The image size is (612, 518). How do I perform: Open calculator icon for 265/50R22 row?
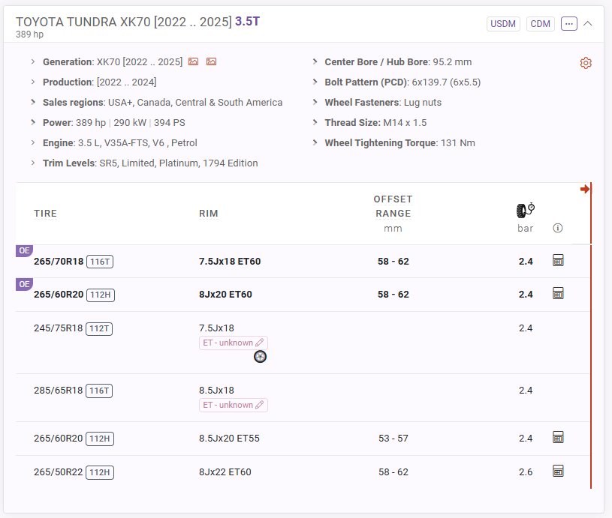coord(558,472)
